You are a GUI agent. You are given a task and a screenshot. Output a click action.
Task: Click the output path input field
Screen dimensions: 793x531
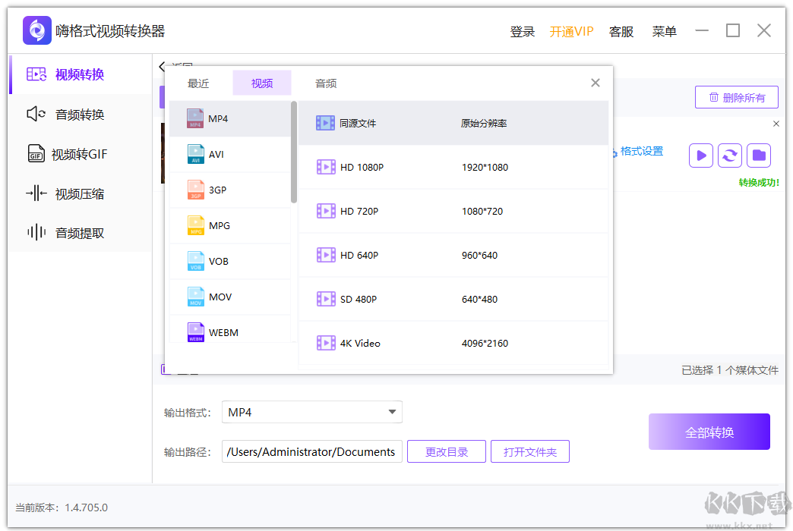[x=311, y=451]
